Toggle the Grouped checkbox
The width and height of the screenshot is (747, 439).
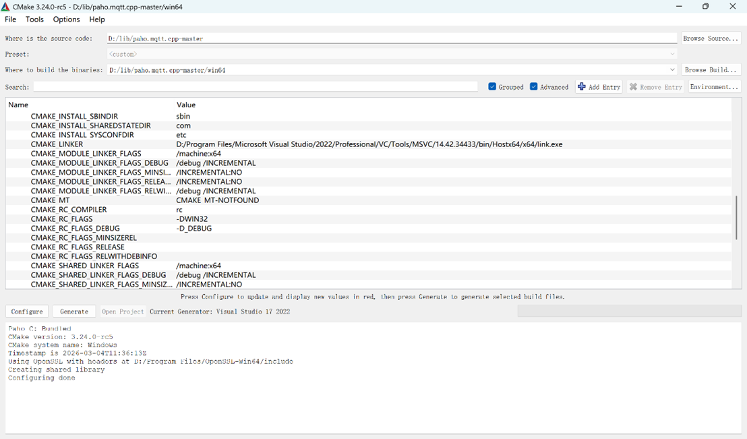[x=492, y=87]
